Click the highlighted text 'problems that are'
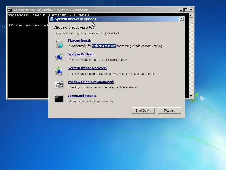 [104, 46]
